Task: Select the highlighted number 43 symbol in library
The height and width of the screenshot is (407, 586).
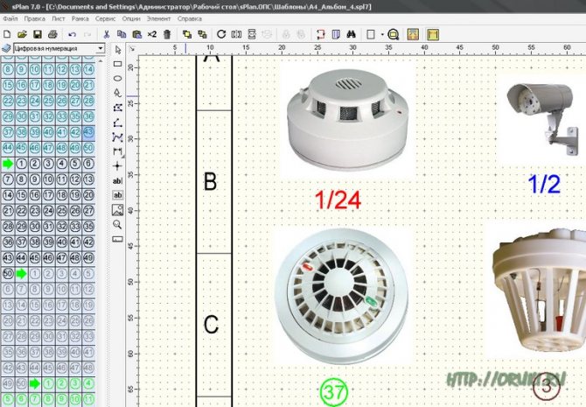Action: click(88, 131)
